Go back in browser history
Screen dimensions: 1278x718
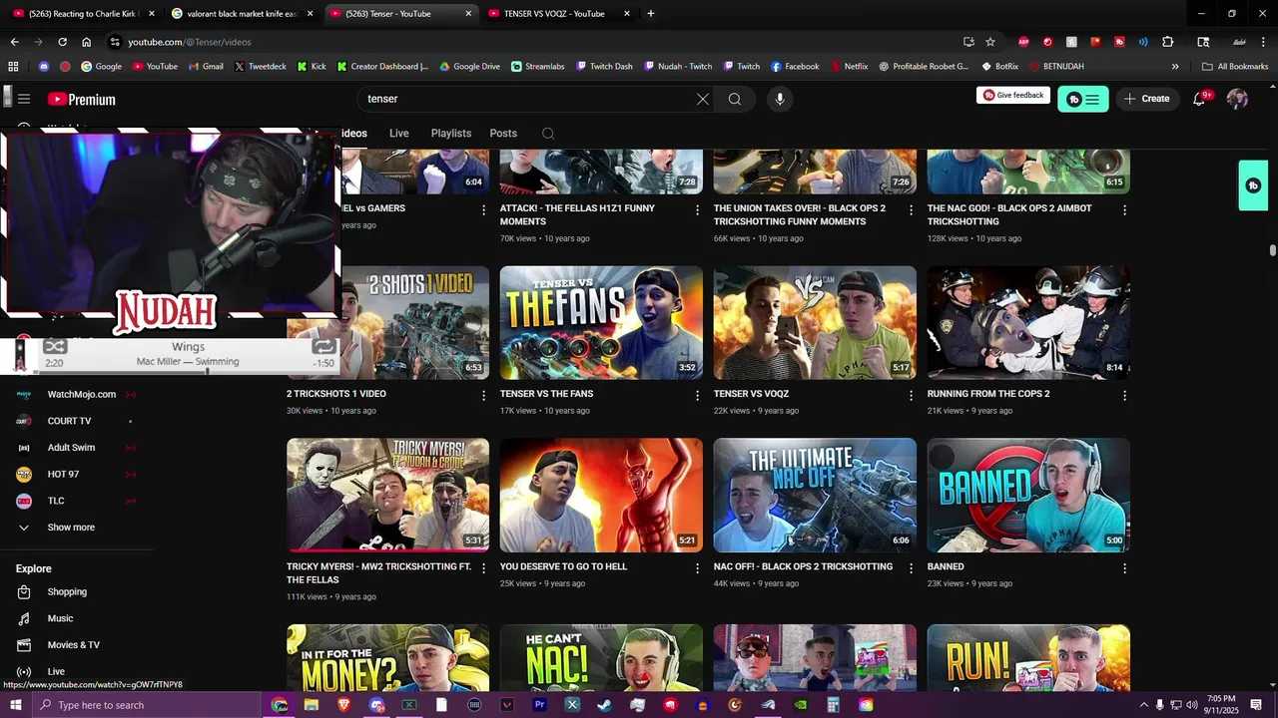[14, 42]
